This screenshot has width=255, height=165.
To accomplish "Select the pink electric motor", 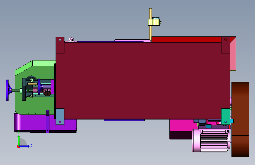I will point(211,141).
